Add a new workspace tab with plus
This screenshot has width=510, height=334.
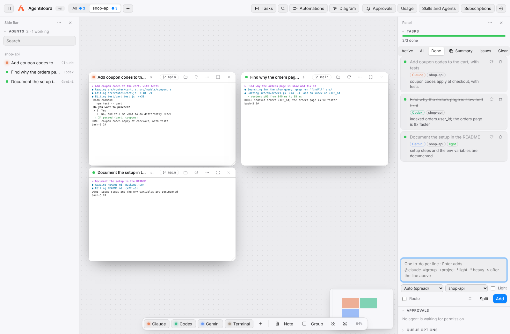(x=128, y=8)
